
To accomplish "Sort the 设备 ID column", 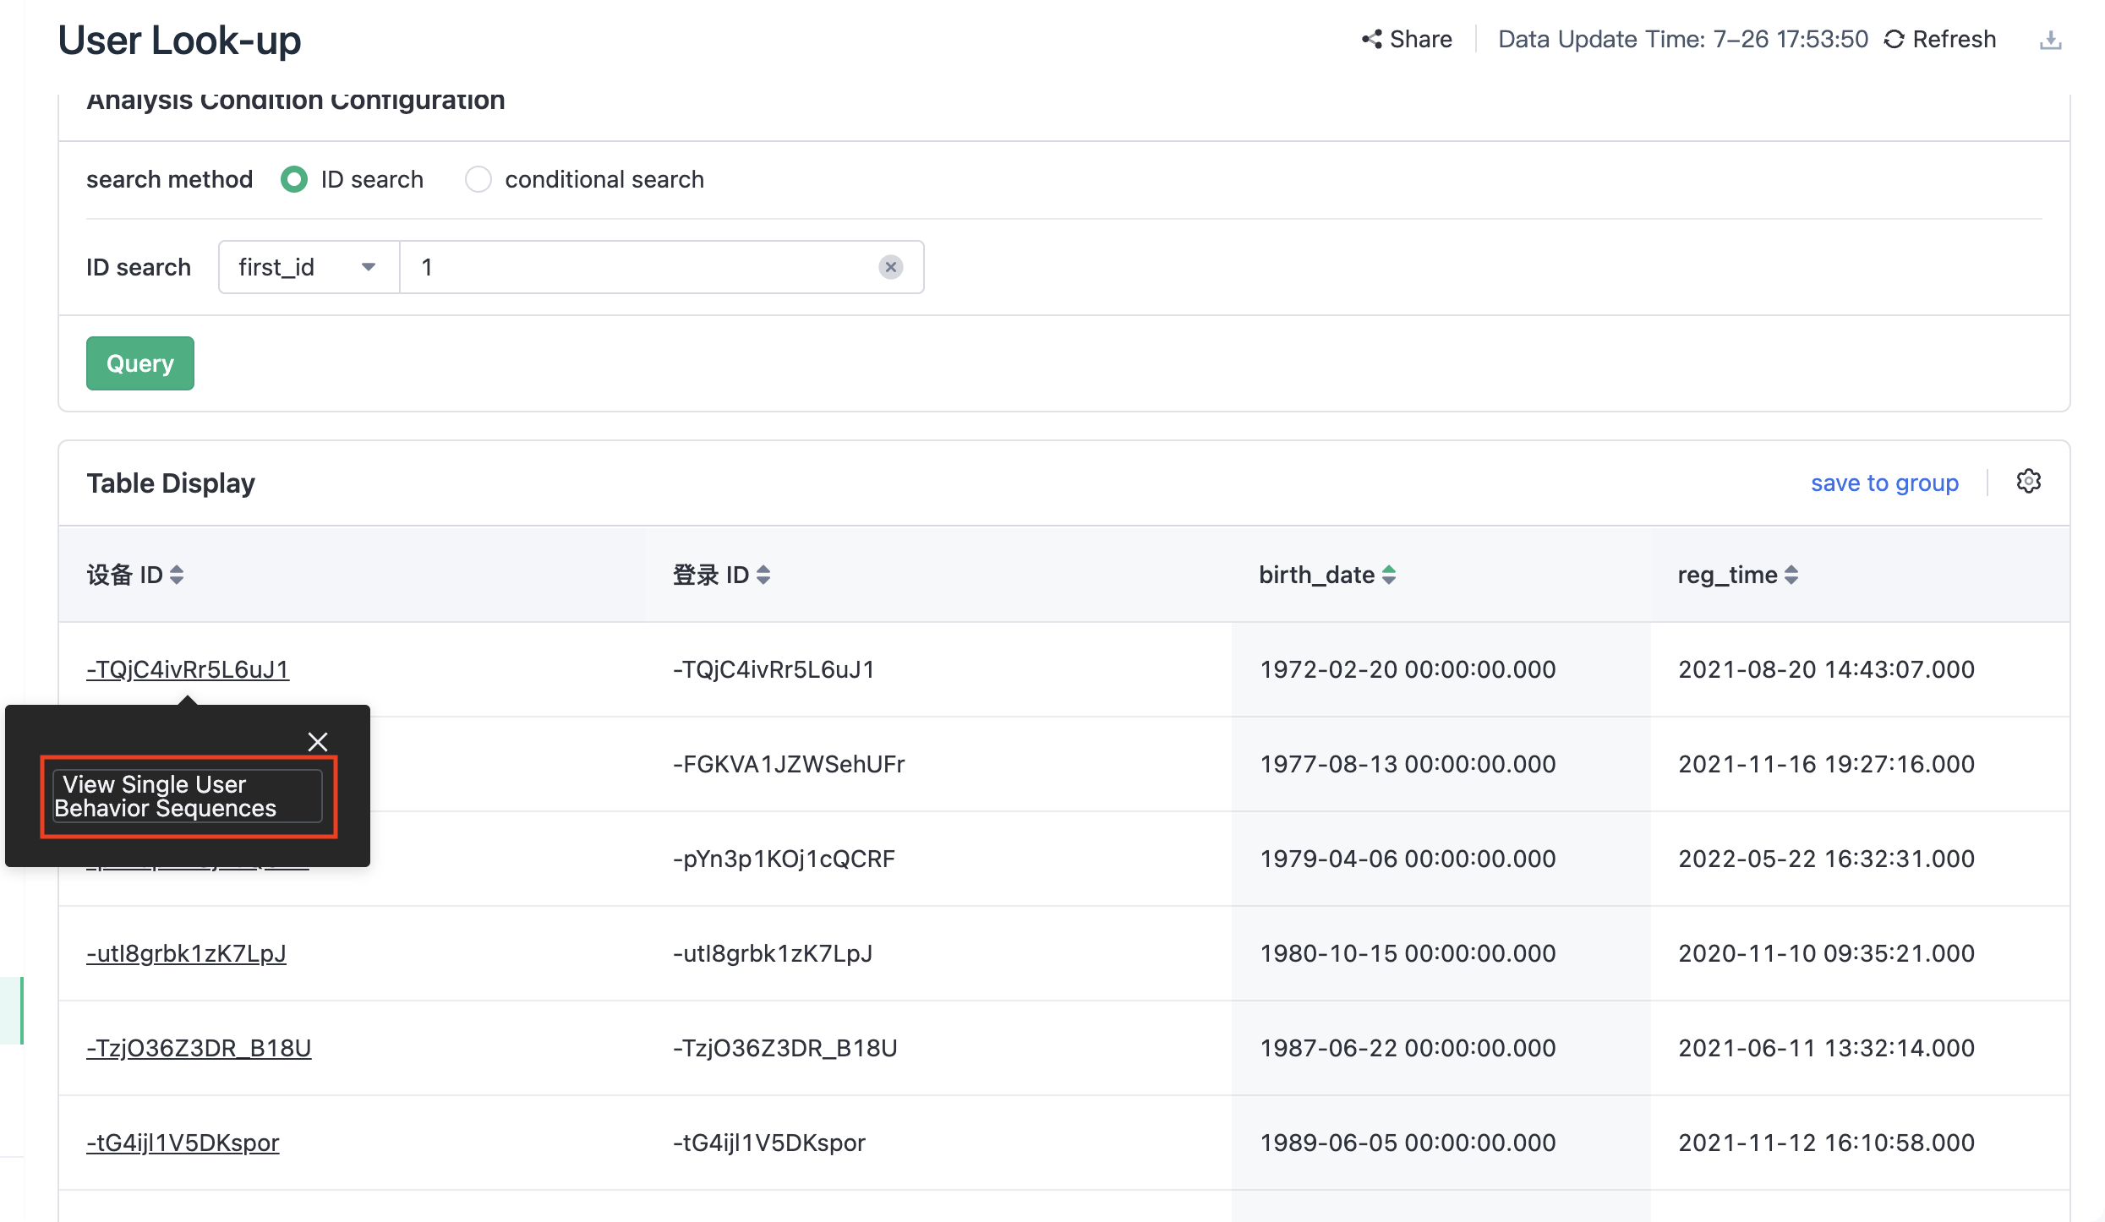I will (177, 575).
